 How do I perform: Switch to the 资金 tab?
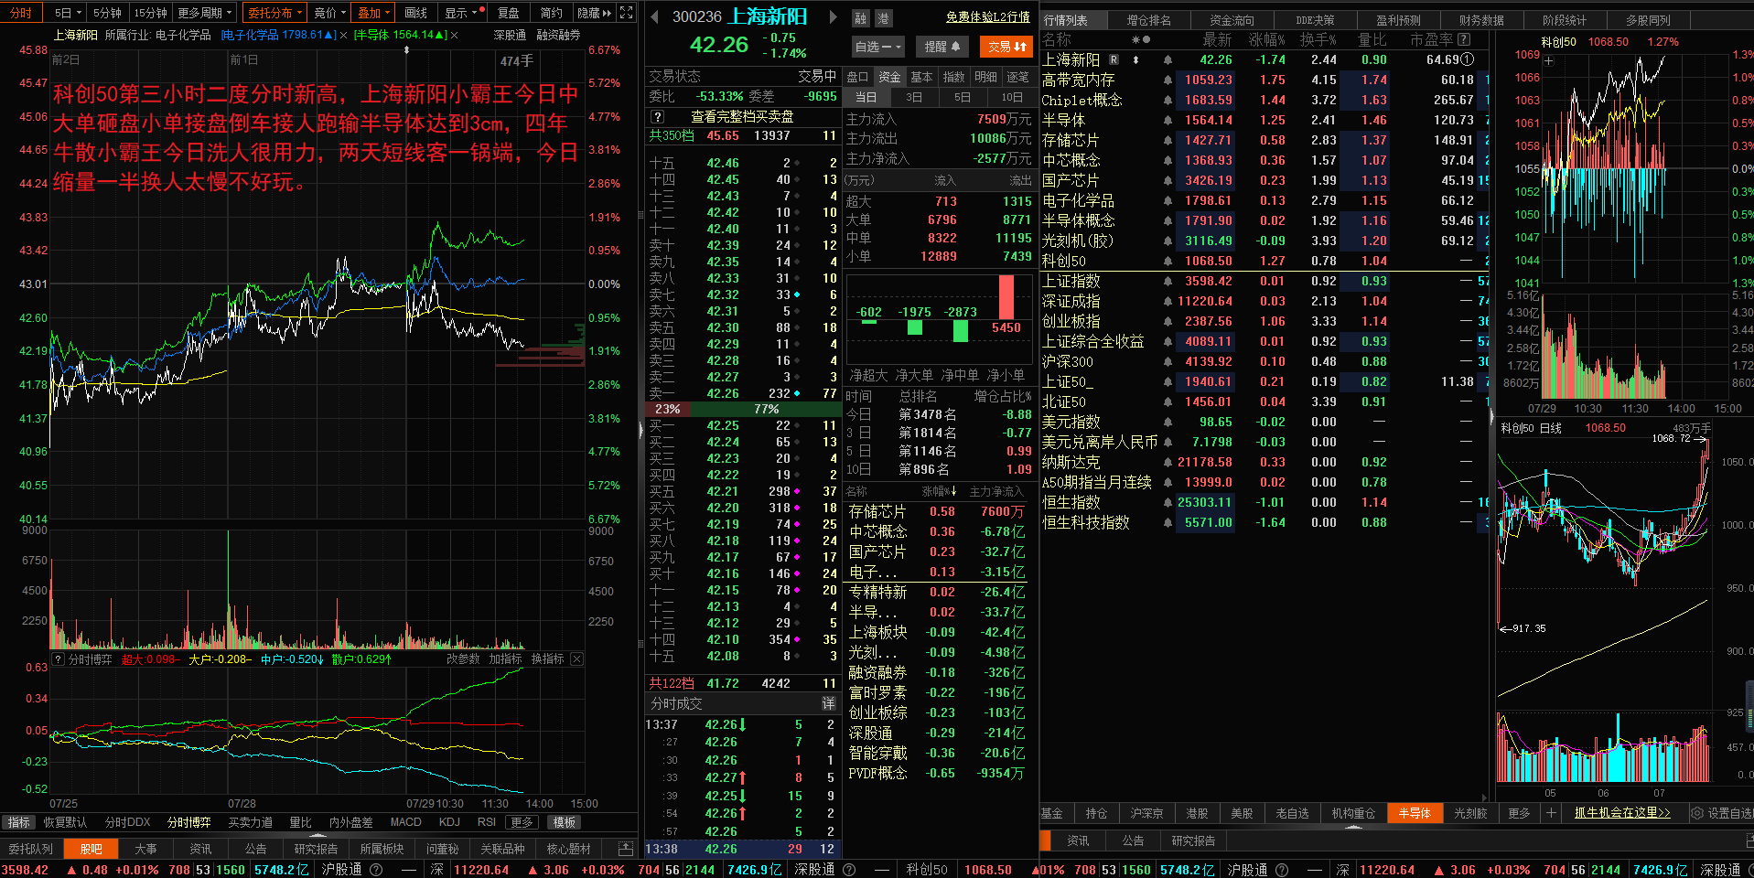pos(889,77)
